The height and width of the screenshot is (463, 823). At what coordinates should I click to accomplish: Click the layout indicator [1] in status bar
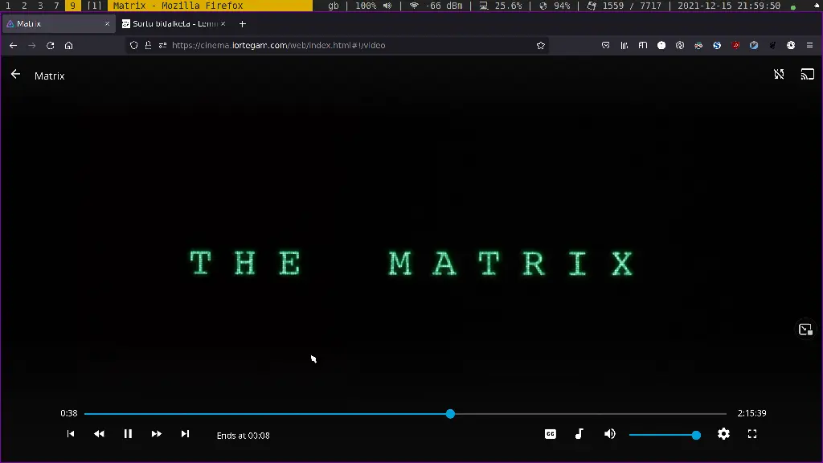(94, 6)
